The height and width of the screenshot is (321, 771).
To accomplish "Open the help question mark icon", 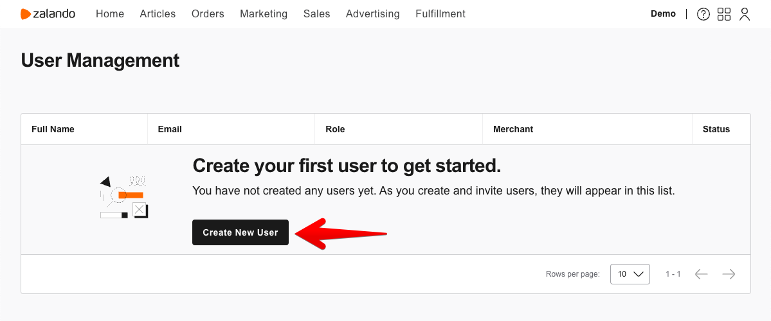I will (703, 14).
